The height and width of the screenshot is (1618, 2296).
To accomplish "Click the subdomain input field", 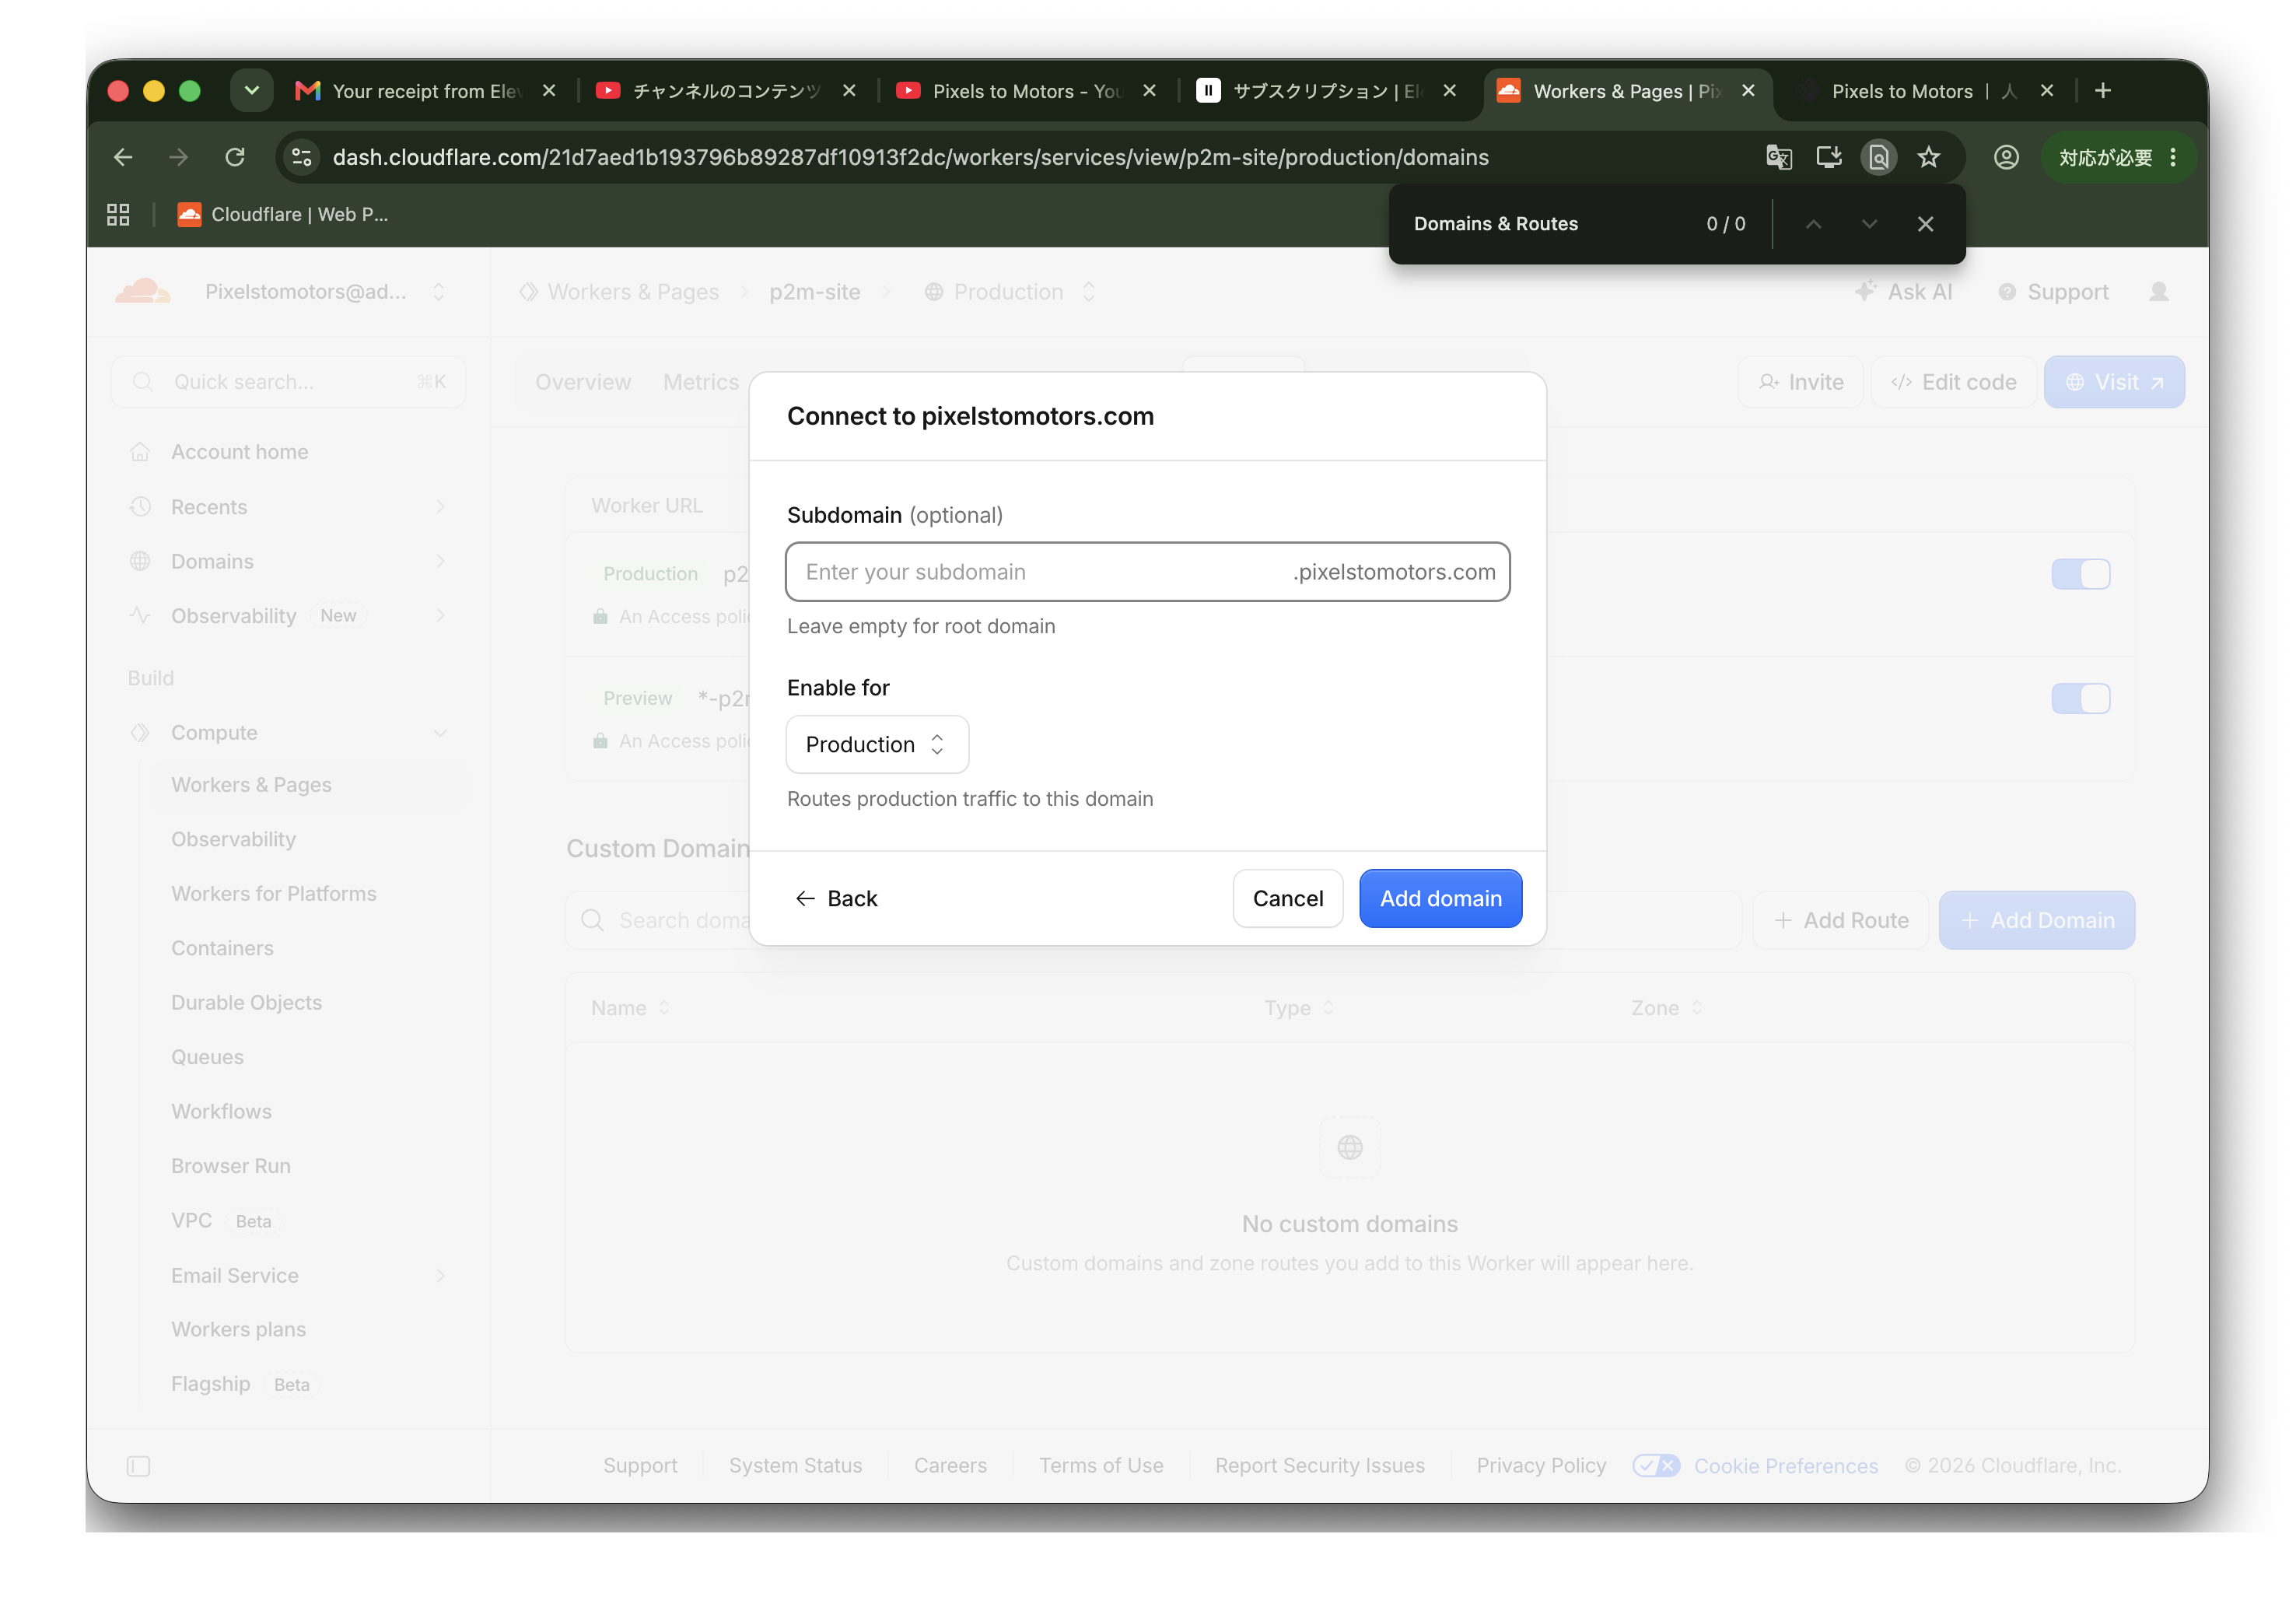I will 1147,572.
